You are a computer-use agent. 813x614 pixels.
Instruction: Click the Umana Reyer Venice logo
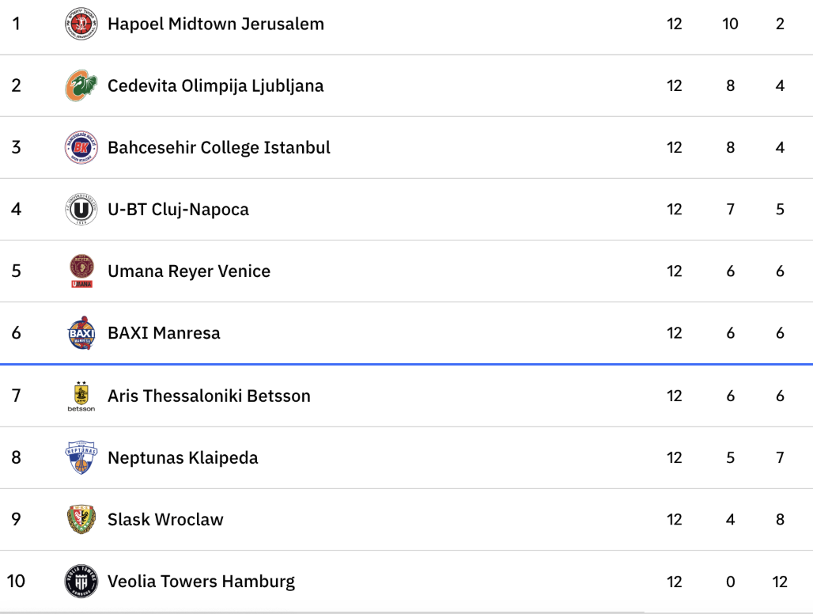(x=81, y=271)
